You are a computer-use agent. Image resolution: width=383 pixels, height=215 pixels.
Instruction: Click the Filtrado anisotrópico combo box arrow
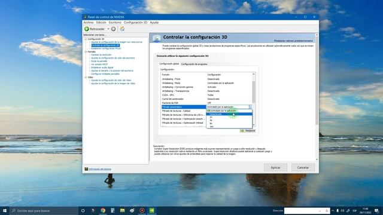tap(250, 107)
